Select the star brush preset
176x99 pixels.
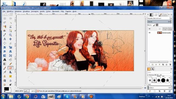tap(167, 80)
